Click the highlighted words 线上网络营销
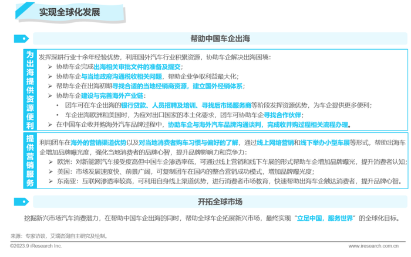This screenshot has height=257, width=411. [275, 142]
